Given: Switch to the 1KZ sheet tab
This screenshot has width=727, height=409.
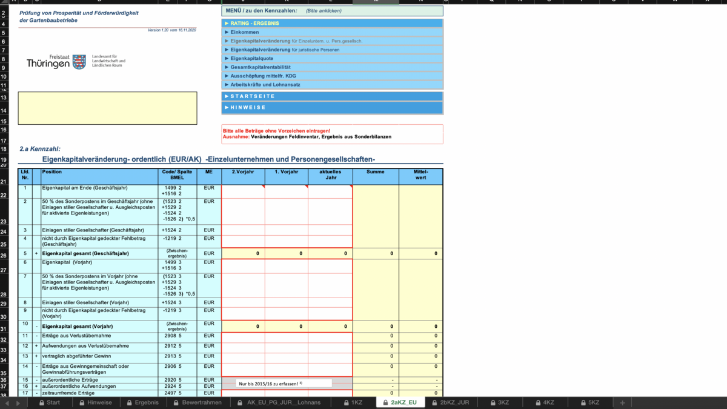Looking at the screenshot, I should (x=353, y=402).
